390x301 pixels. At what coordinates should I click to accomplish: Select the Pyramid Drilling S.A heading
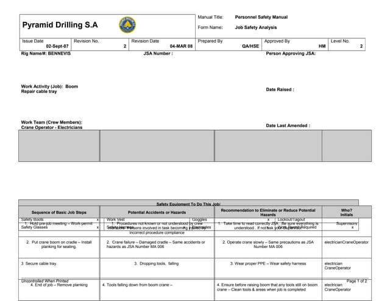[x=60, y=26]
